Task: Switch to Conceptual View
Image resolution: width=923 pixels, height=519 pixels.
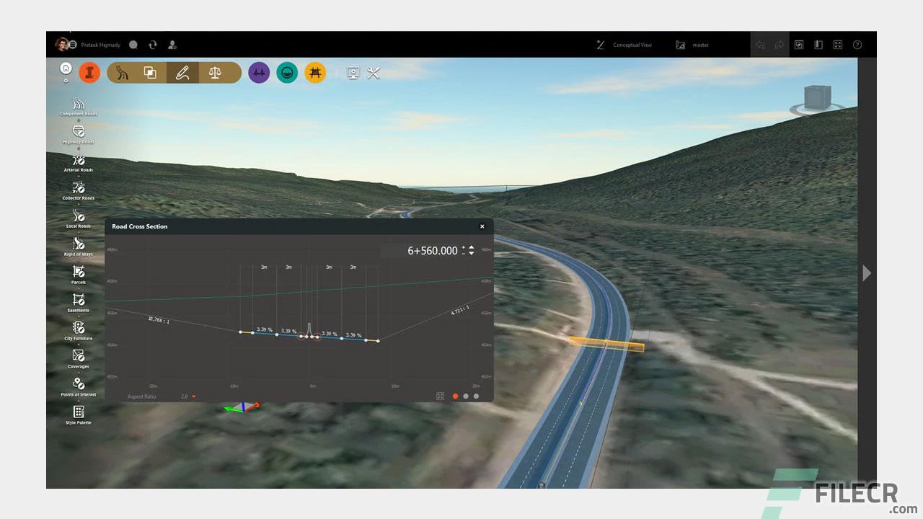Action: [x=632, y=45]
